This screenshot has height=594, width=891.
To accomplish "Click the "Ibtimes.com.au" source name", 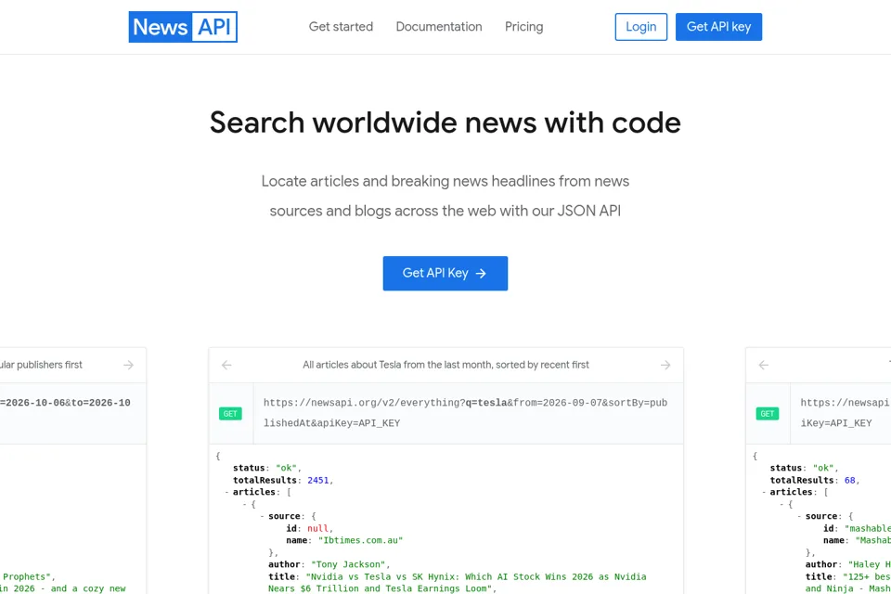I will coord(360,540).
